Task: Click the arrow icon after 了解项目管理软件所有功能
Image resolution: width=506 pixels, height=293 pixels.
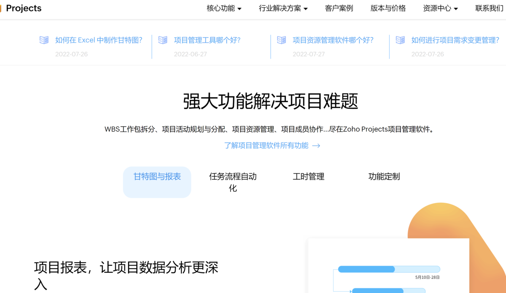Action: pyautogui.click(x=316, y=146)
